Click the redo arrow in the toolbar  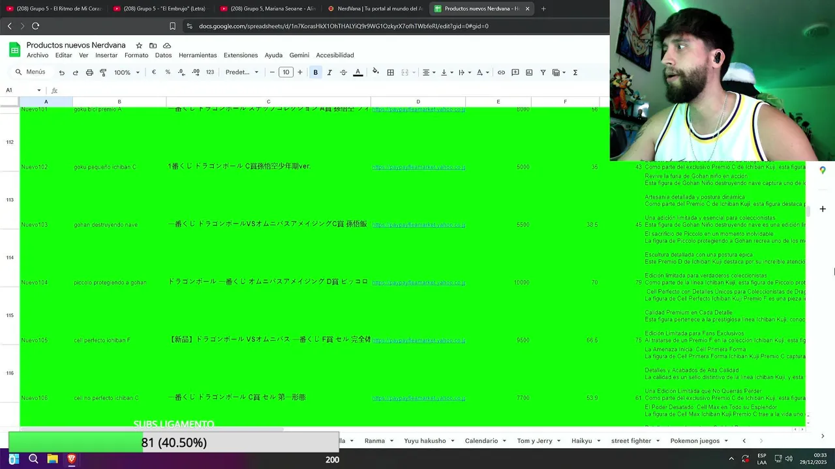tap(76, 72)
